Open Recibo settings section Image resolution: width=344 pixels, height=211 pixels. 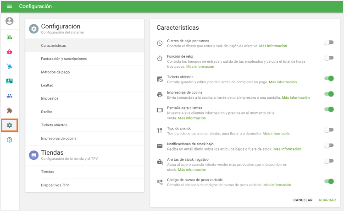[x=85, y=112]
